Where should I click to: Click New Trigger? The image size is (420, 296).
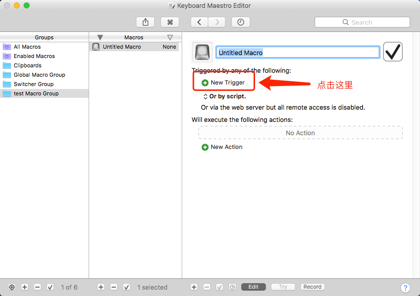click(223, 83)
